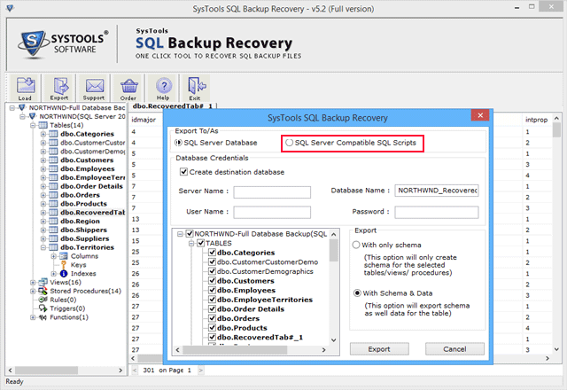Click app icon in title bar
567x390 pixels.
coord(10,8)
